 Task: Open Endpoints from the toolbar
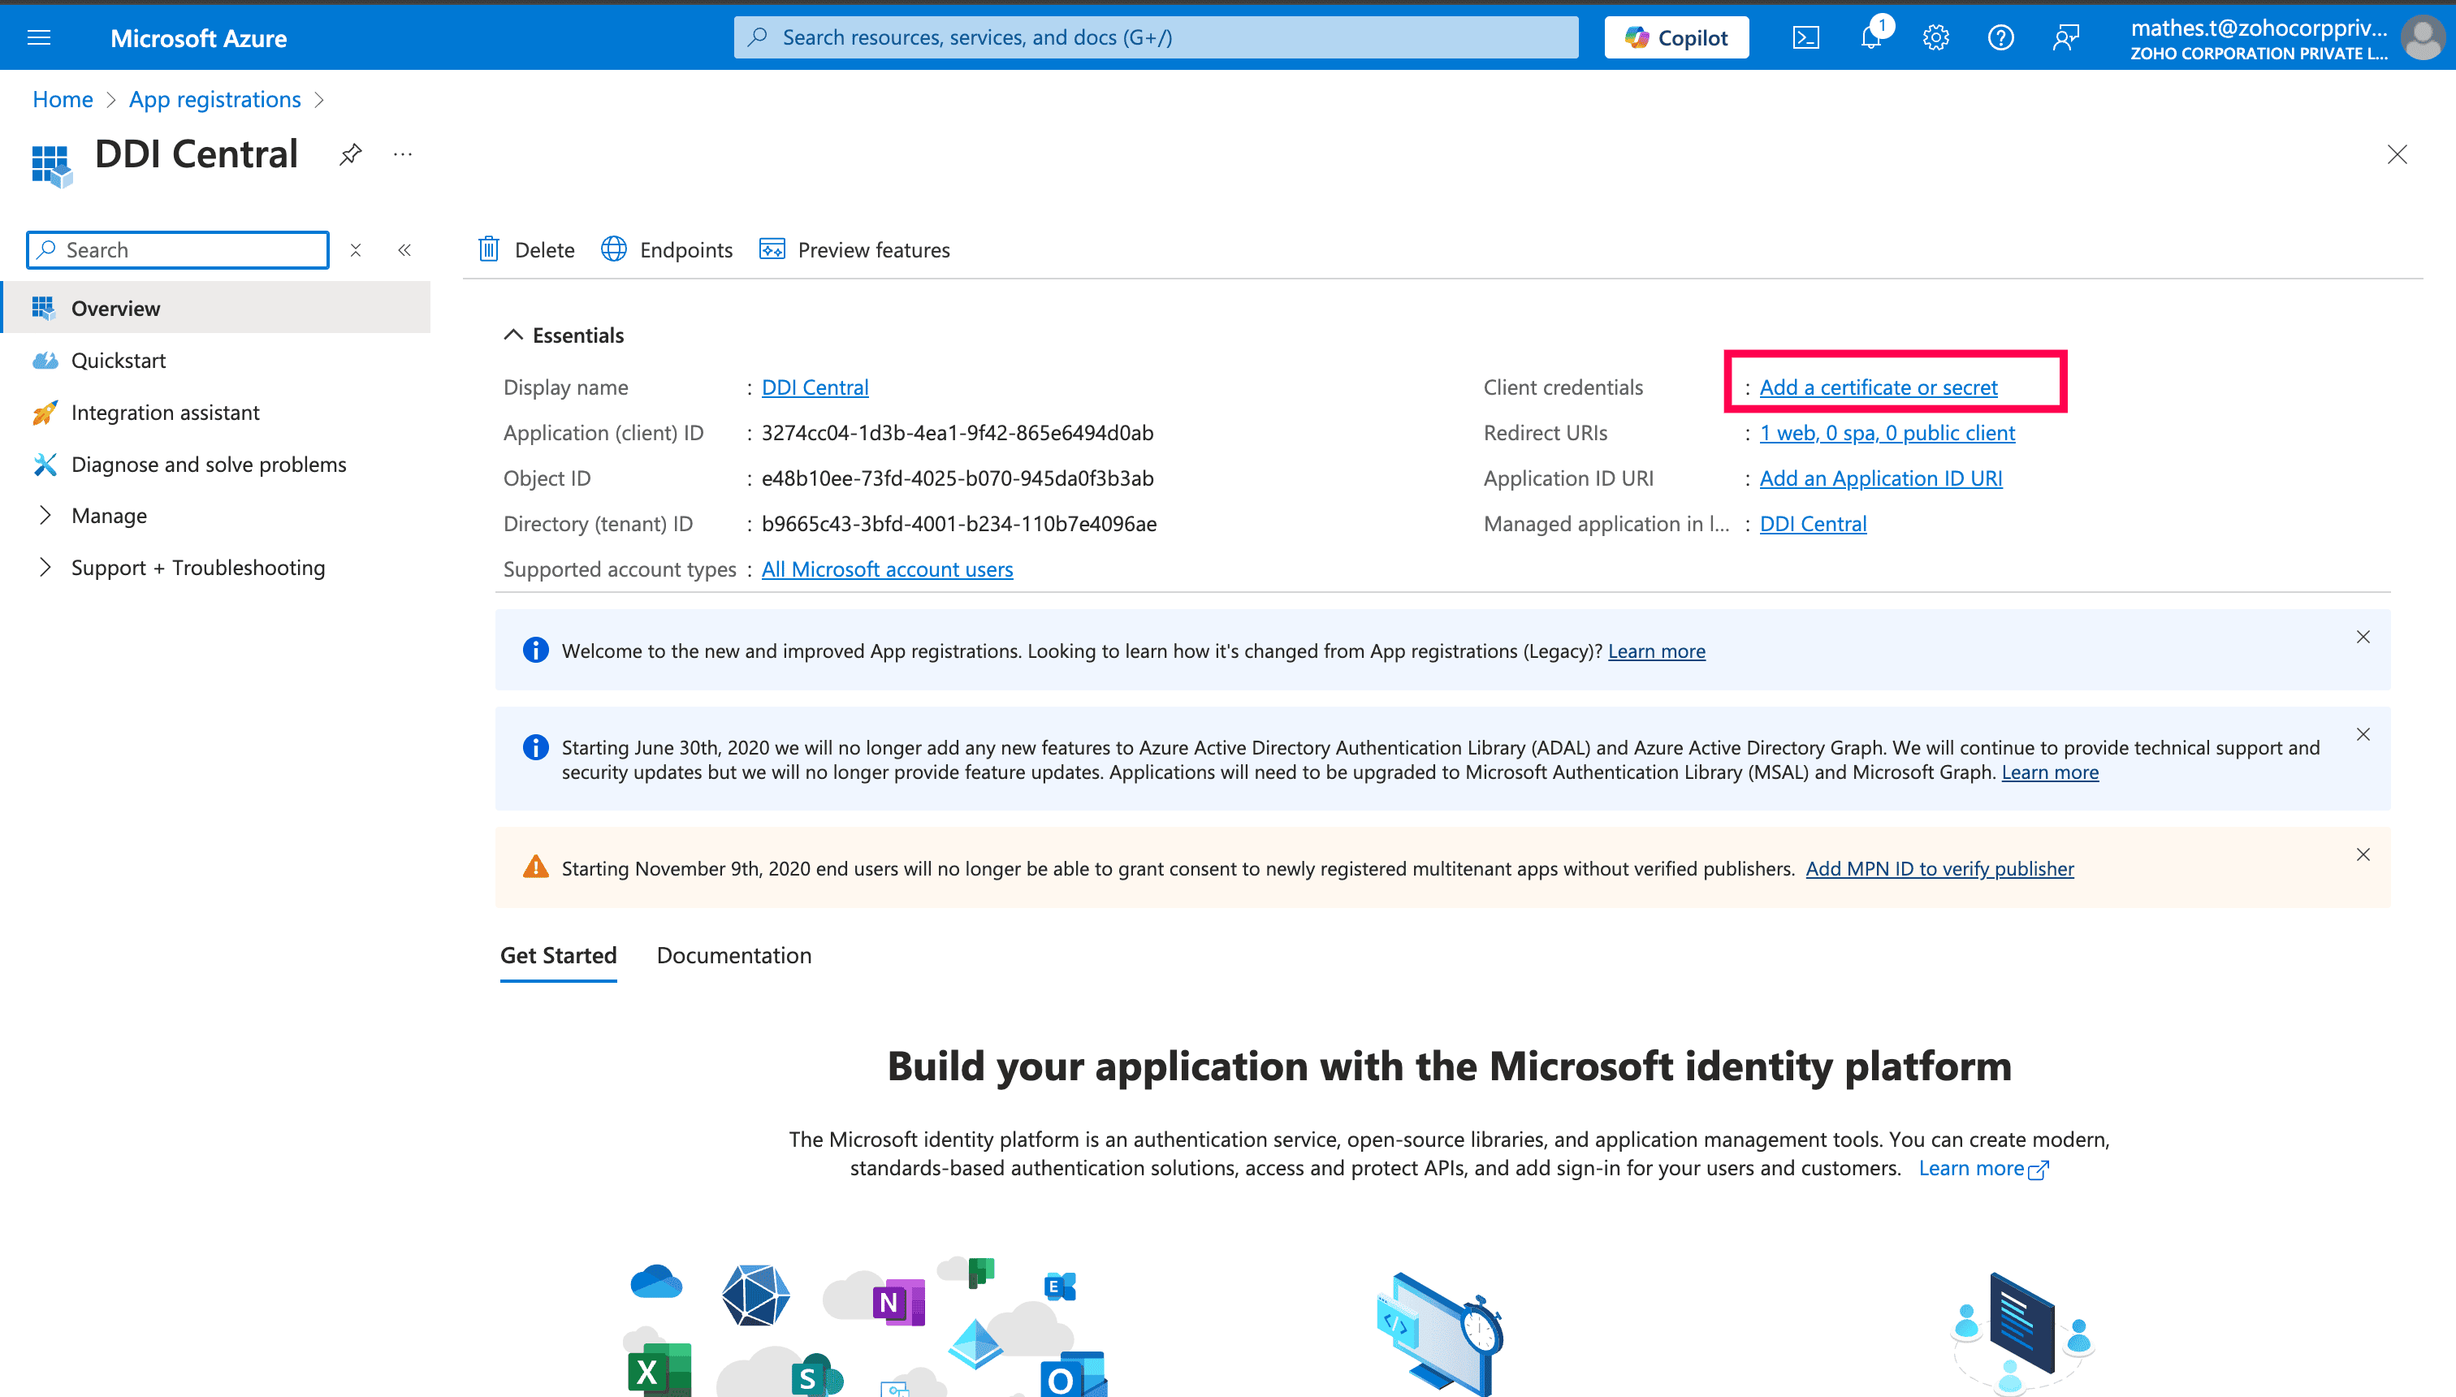(667, 249)
